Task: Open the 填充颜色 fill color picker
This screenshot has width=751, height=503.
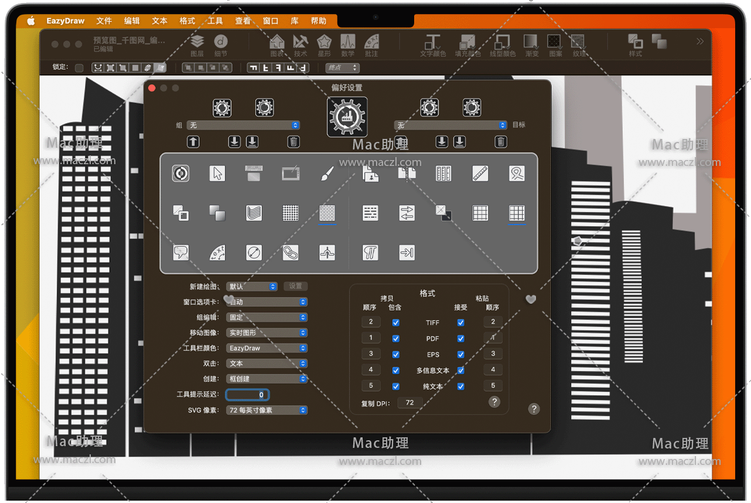Action: click(x=467, y=45)
